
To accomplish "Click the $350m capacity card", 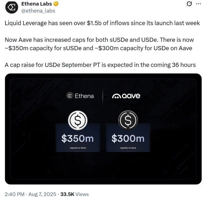I will [x=78, y=138].
